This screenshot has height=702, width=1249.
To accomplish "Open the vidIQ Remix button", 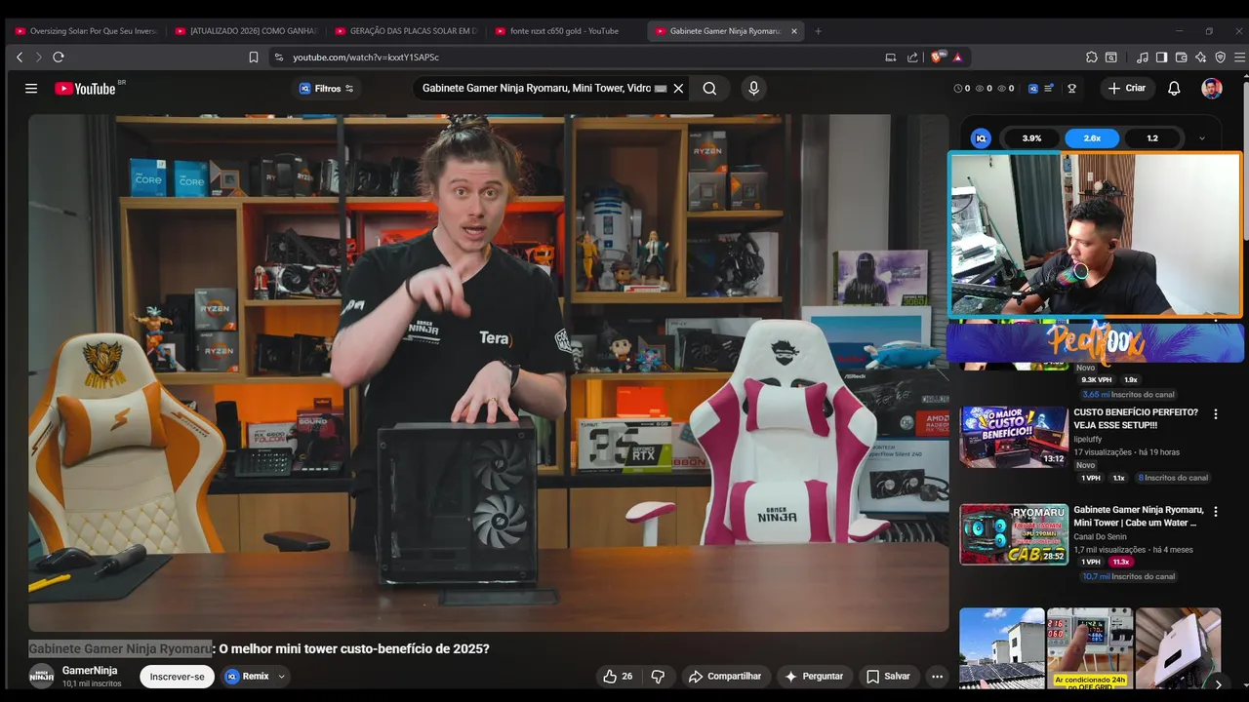I will point(248,677).
